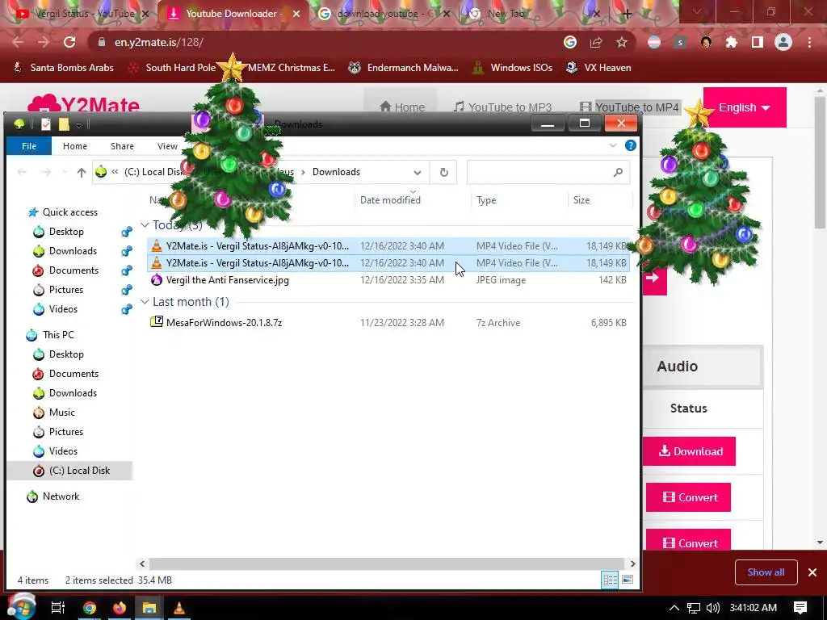Bookmark this page with star icon
The width and height of the screenshot is (827, 620).
622,42
